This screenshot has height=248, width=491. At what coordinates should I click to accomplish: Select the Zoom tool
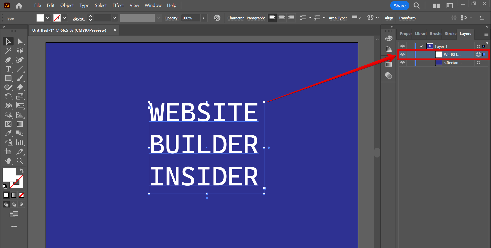(20, 161)
